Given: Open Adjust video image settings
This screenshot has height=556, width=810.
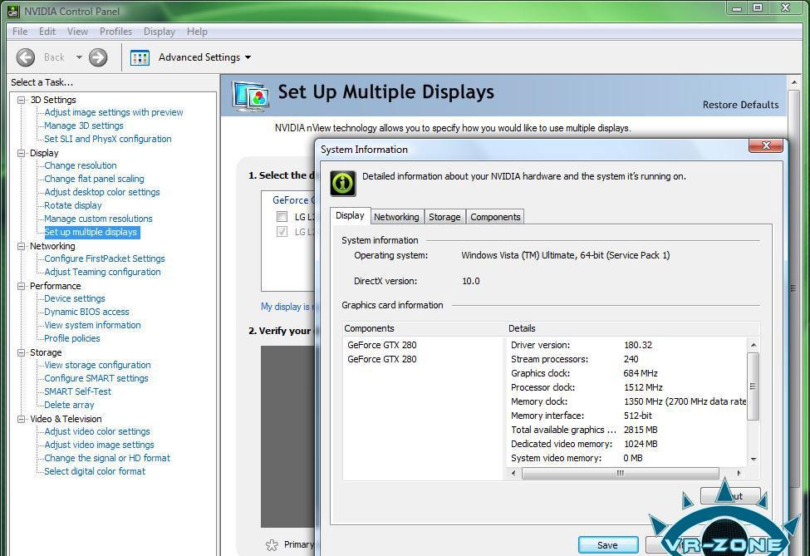Looking at the screenshot, I should [x=99, y=445].
